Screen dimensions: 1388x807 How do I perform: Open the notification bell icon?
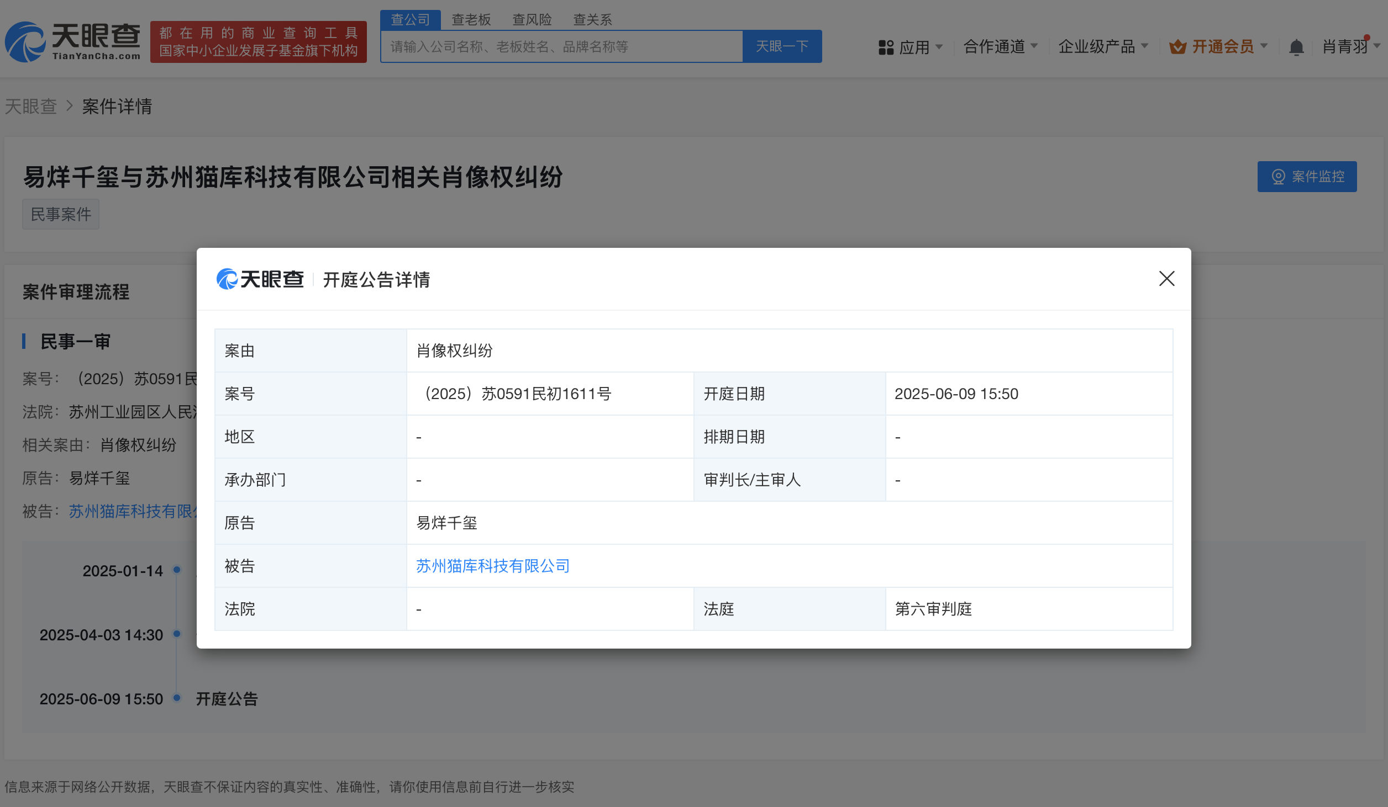coord(1296,47)
